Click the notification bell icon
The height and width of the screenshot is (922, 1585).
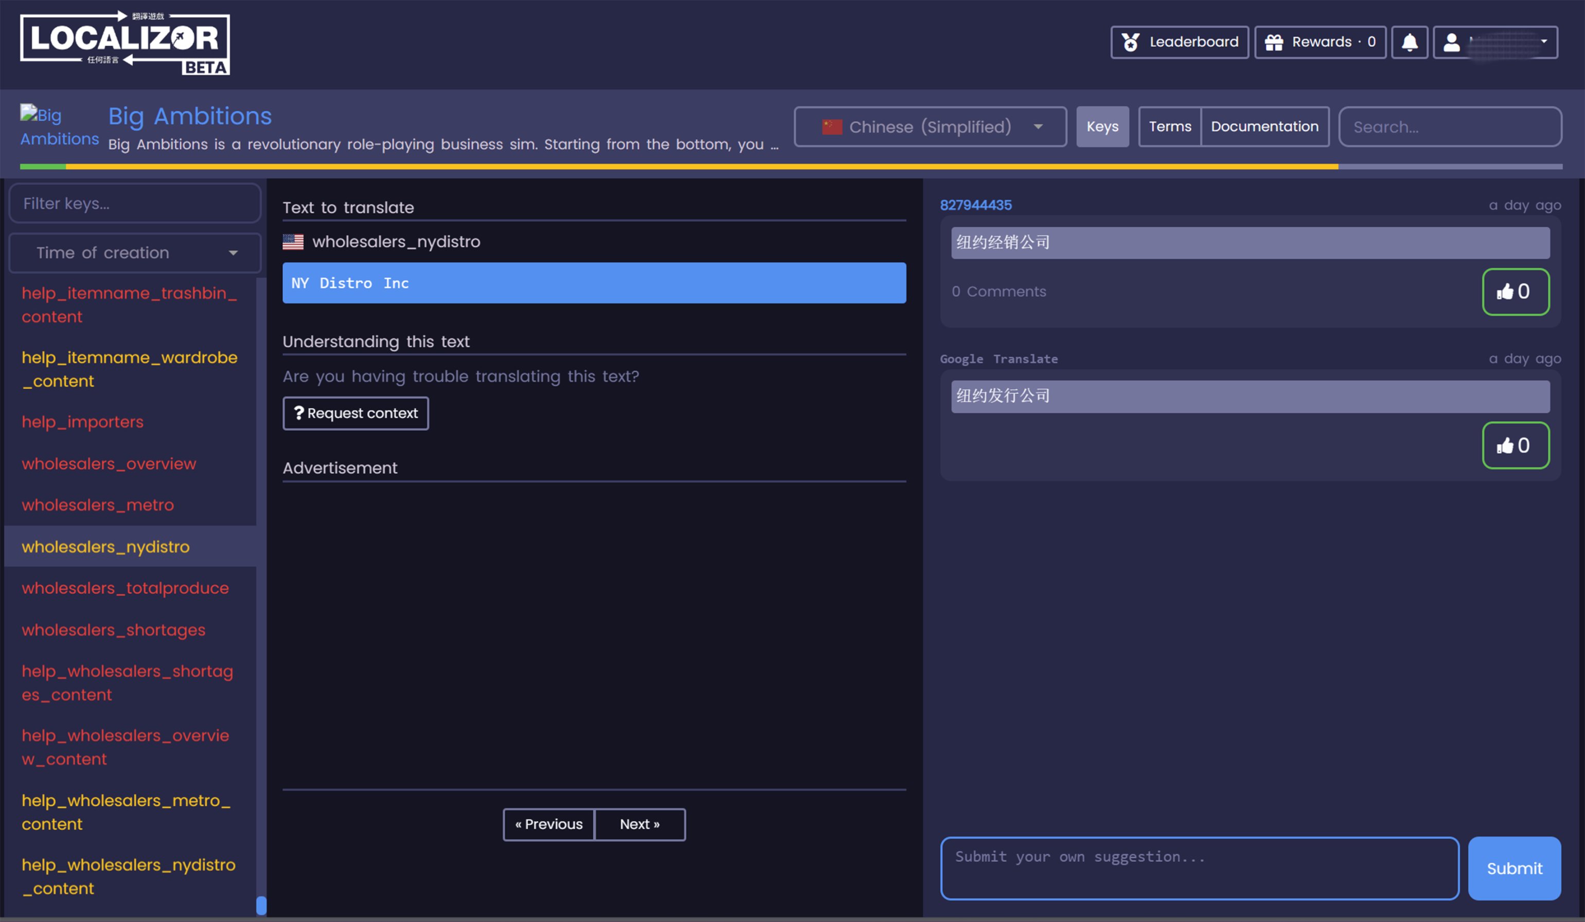pyautogui.click(x=1409, y=42)
